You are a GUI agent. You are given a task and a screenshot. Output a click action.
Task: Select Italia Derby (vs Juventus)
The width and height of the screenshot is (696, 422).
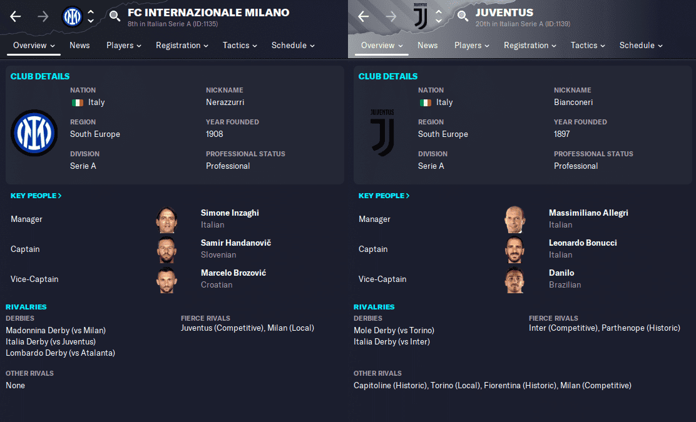51,342
